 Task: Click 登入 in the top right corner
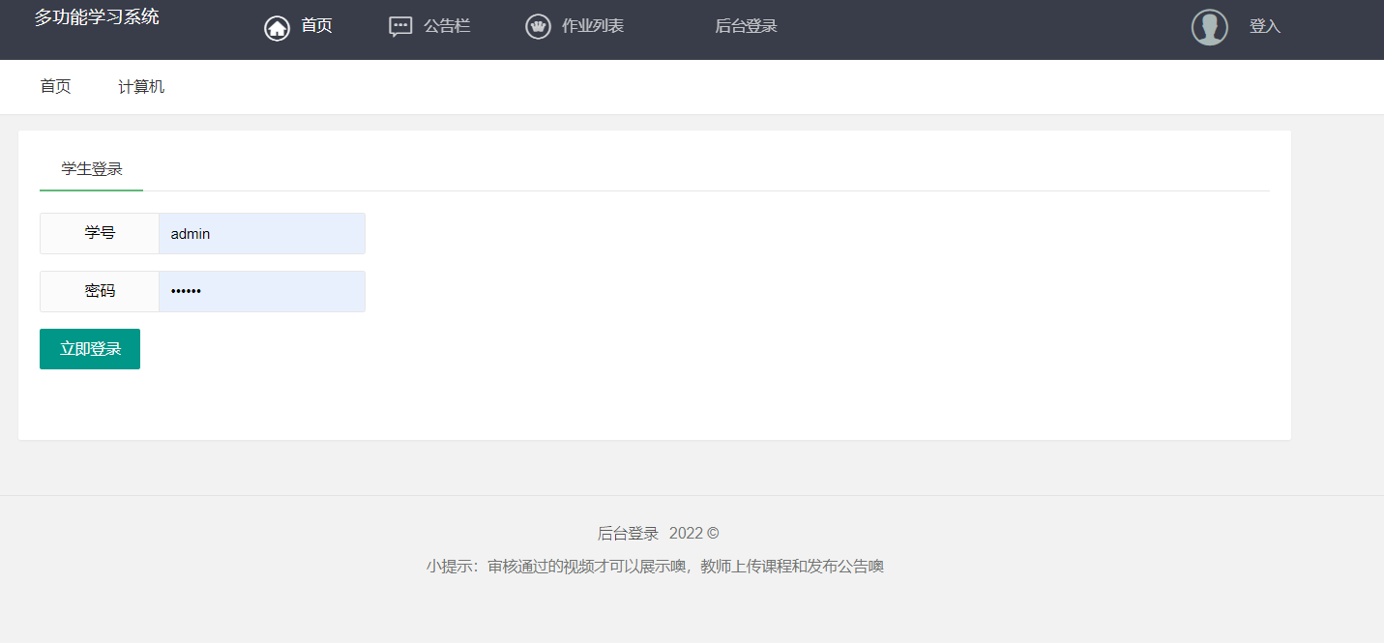tap(1265, 26)
